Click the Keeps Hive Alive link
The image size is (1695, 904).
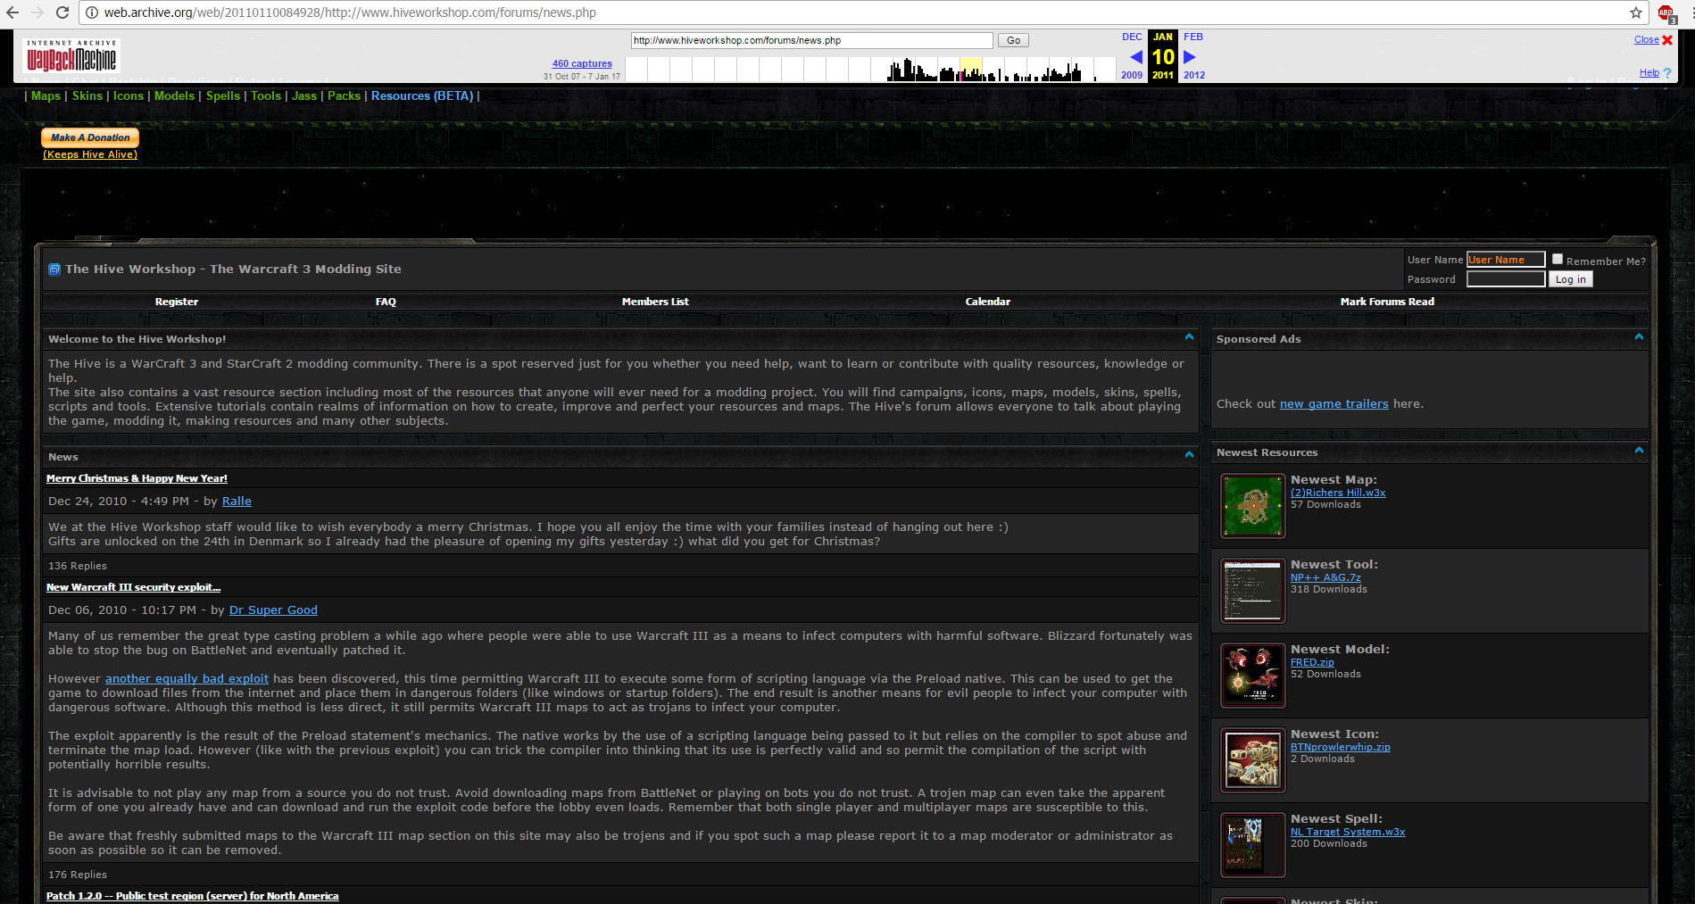[90, 154]
